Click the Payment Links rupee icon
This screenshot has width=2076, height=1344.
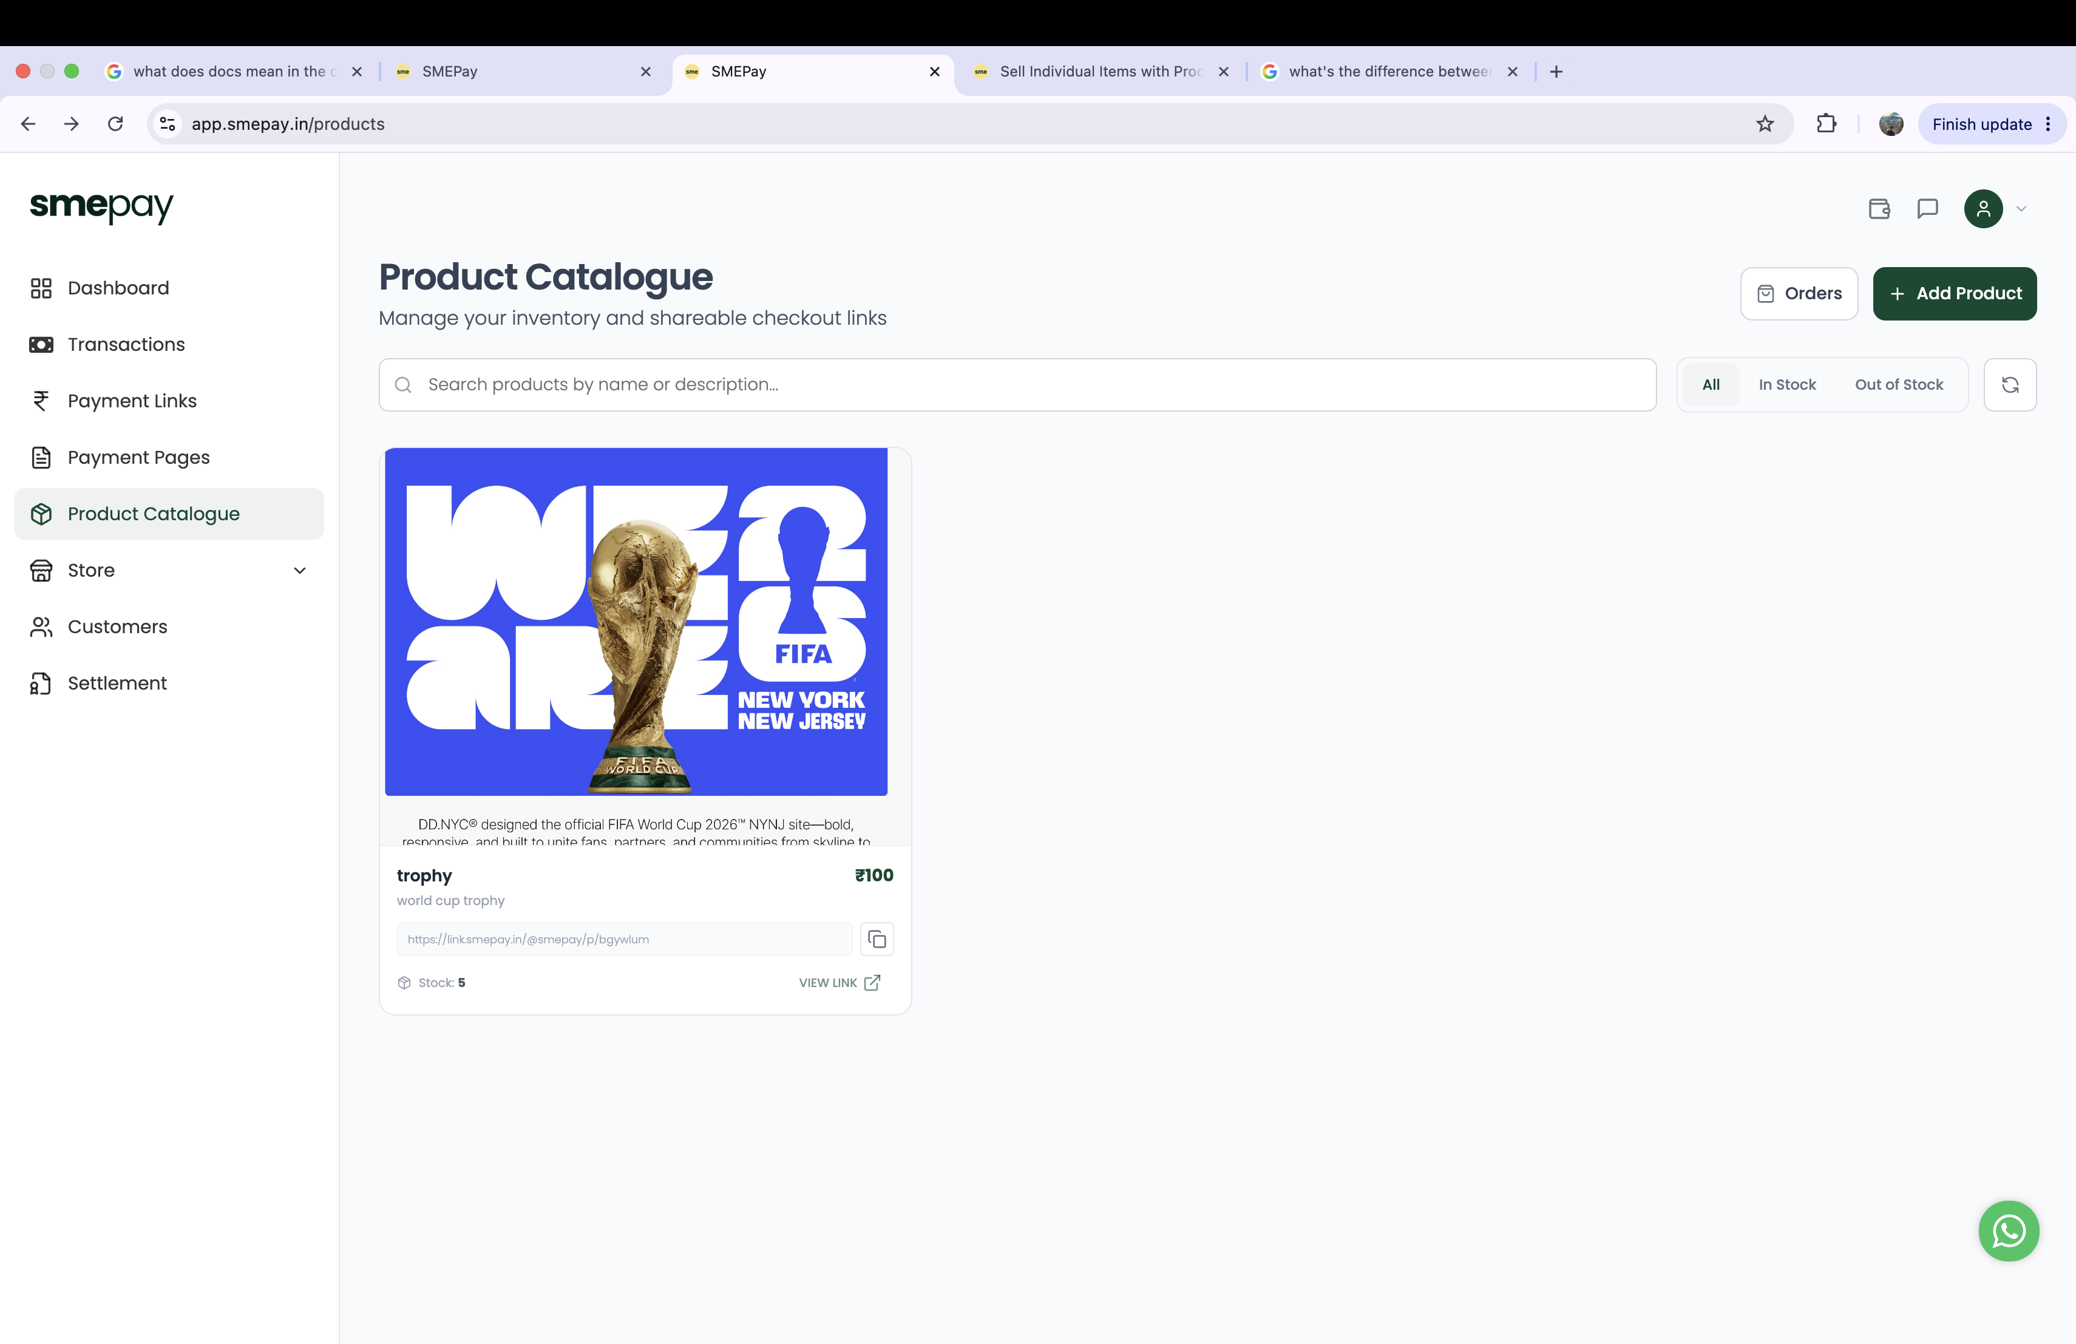pyautogui.click(x=41, y=401)
